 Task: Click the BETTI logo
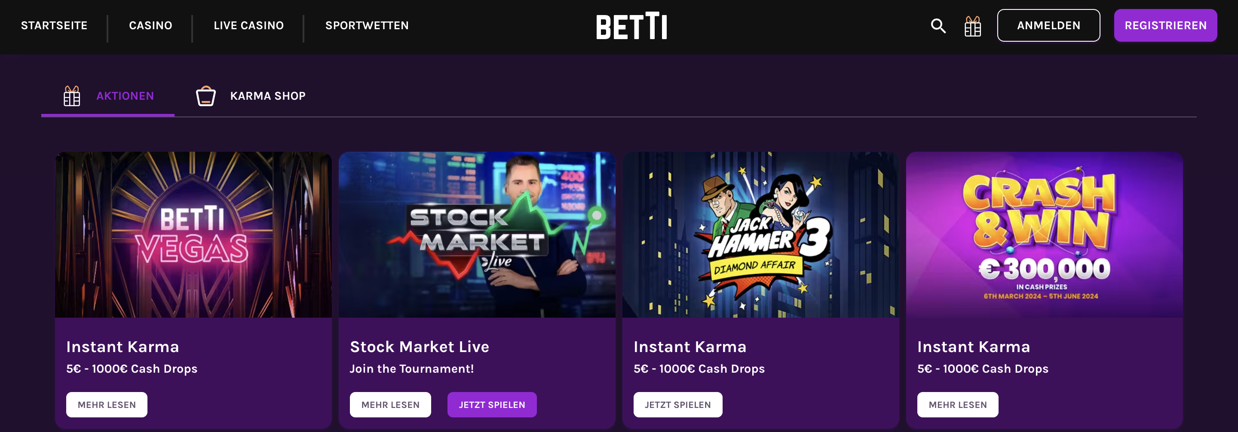pyautogui.click(x=631, y=26)
